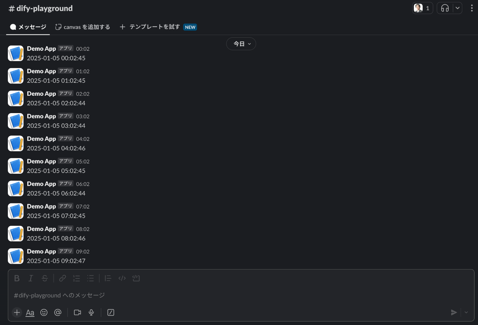Open canvas を追加する tab

[x=82, y=27]
